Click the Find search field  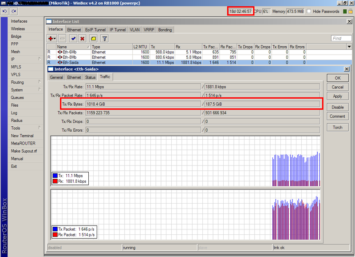click(341, 38)
